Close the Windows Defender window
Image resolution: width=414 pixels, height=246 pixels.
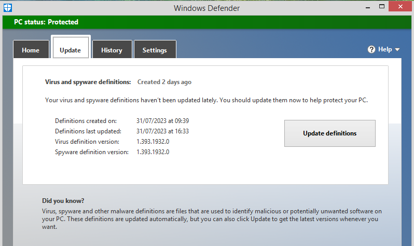pos(399,7)
